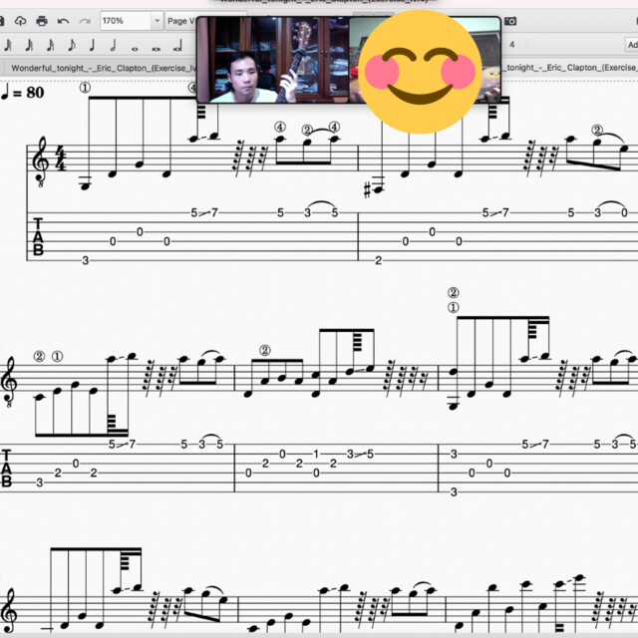Select fret 2 on lowest string, measure two
This screenshot has height=638, width=638.
tap(378, 260)
